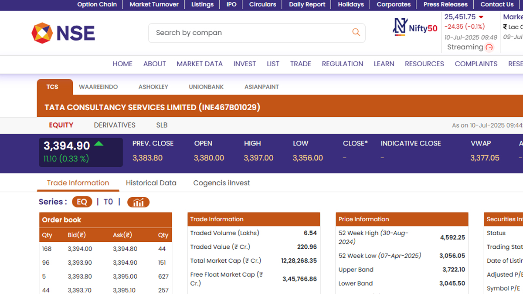Open the Cogencis iInvest tab
523x294 pixels.
(x=221, y=183)
